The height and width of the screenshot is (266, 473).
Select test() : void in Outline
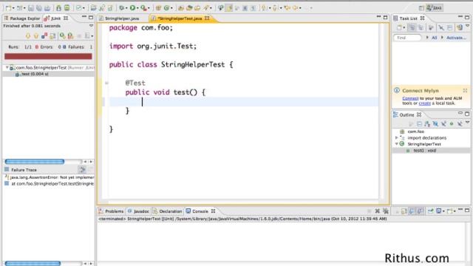point(431,150)
